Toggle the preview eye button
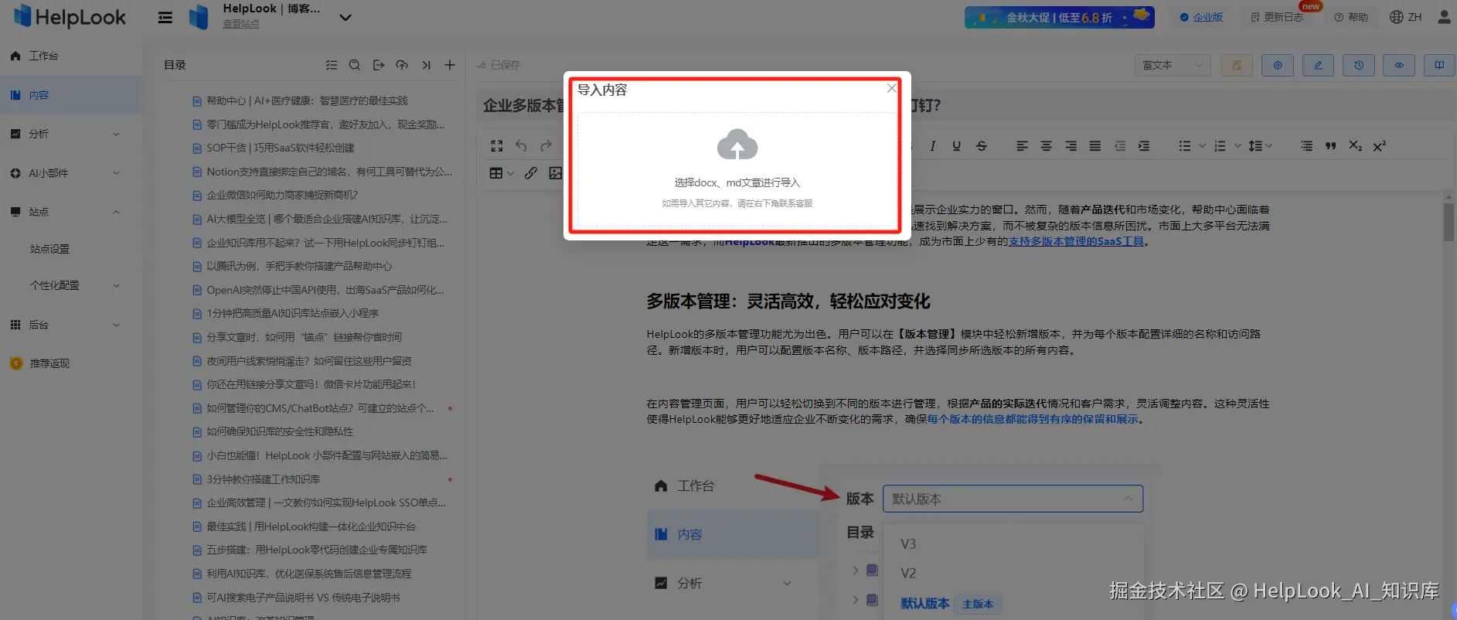 pyautogui.click(x=1399, y=65)
